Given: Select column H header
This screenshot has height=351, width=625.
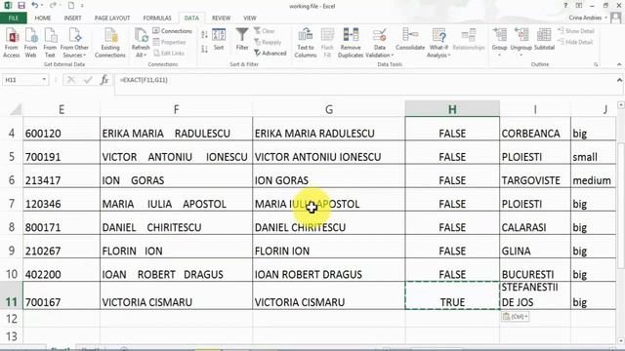Looking at the screenshot, I should point(452,109).
